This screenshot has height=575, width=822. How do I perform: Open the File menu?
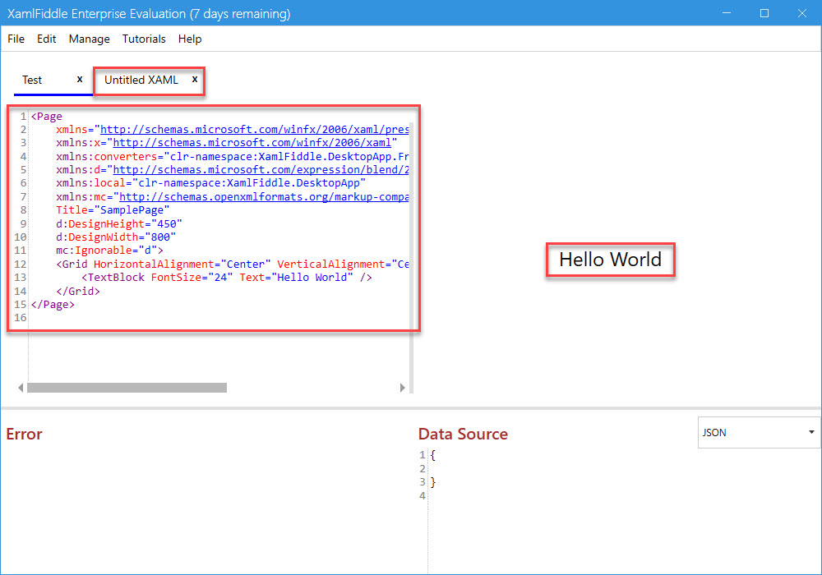[16, 39]
